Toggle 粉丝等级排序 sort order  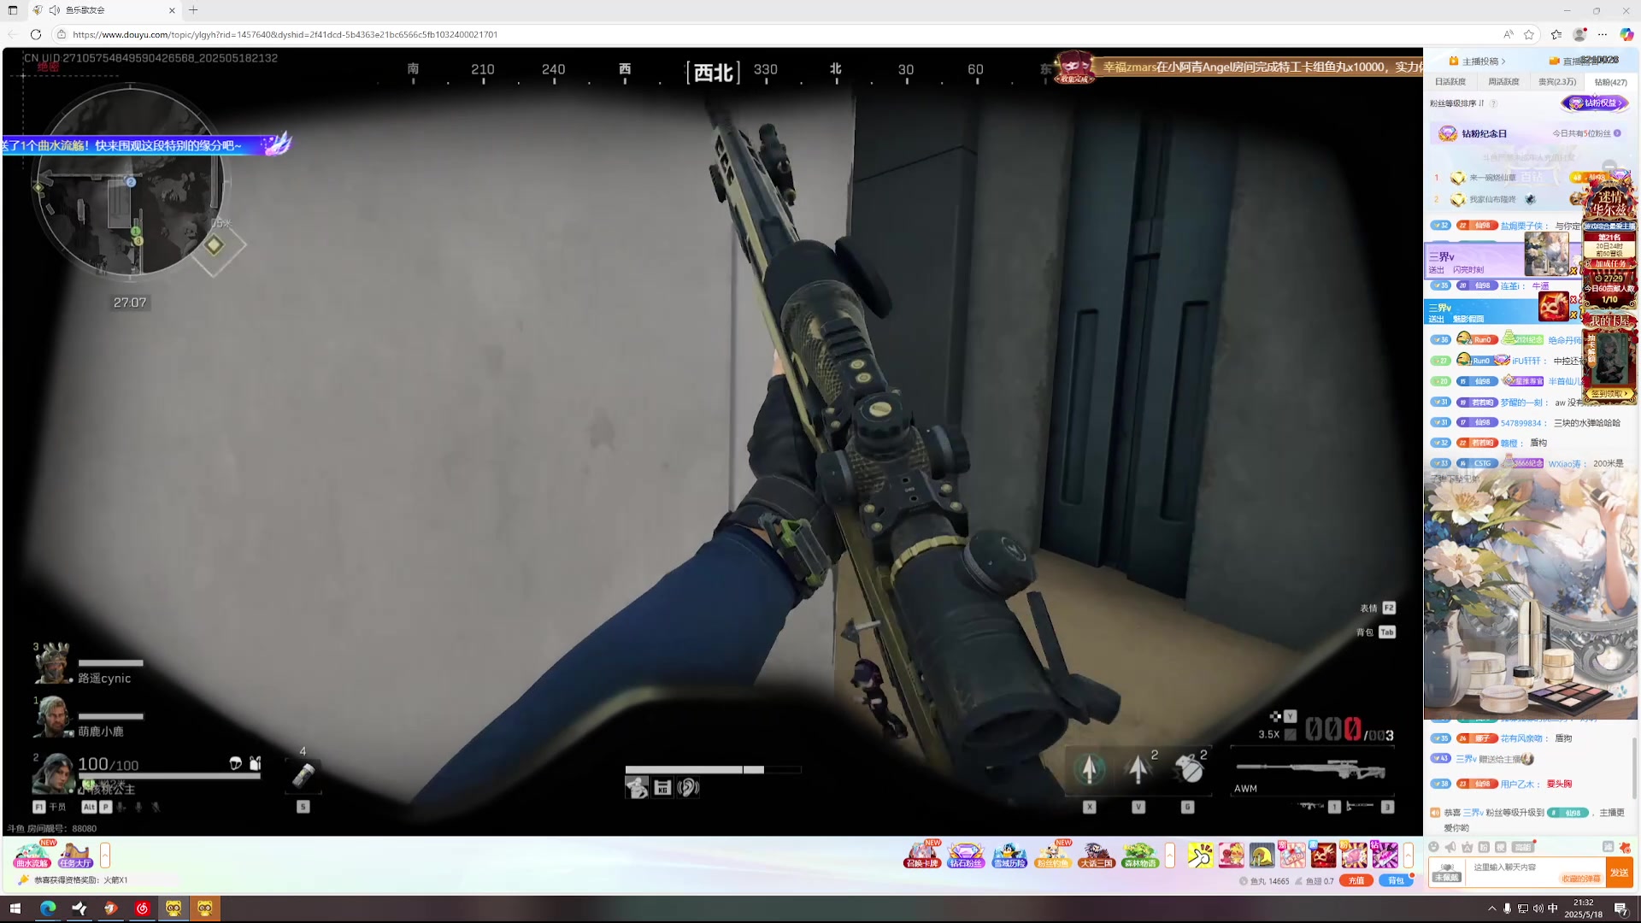1482,103
